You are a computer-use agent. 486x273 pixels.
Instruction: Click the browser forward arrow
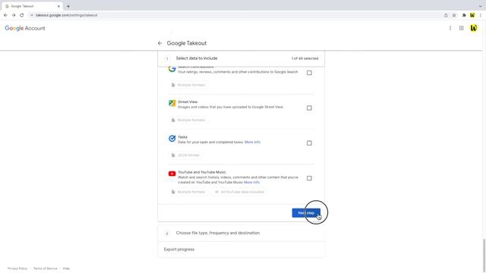point(14,15)
